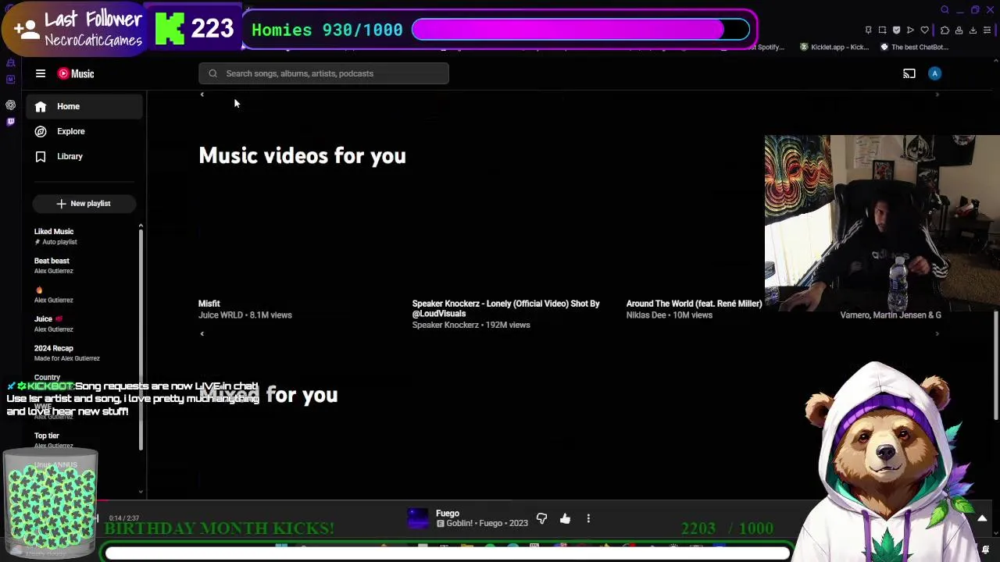Viewport: 1000px width, 562px height.
Task: Open the Juice WRLD artist link
Action: point(220,315)
